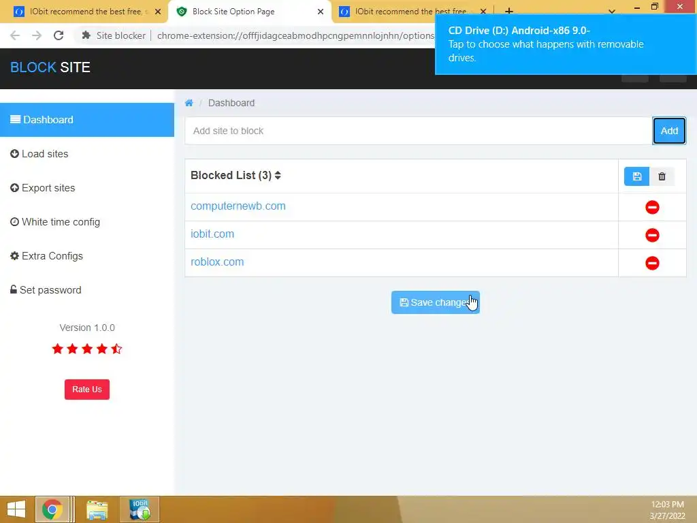
Task: Remove computernewb.com from blocked list
Action: click(x=652, y=207)
